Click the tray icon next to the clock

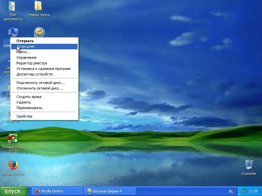pyautogui.click(x=244, y=191)
